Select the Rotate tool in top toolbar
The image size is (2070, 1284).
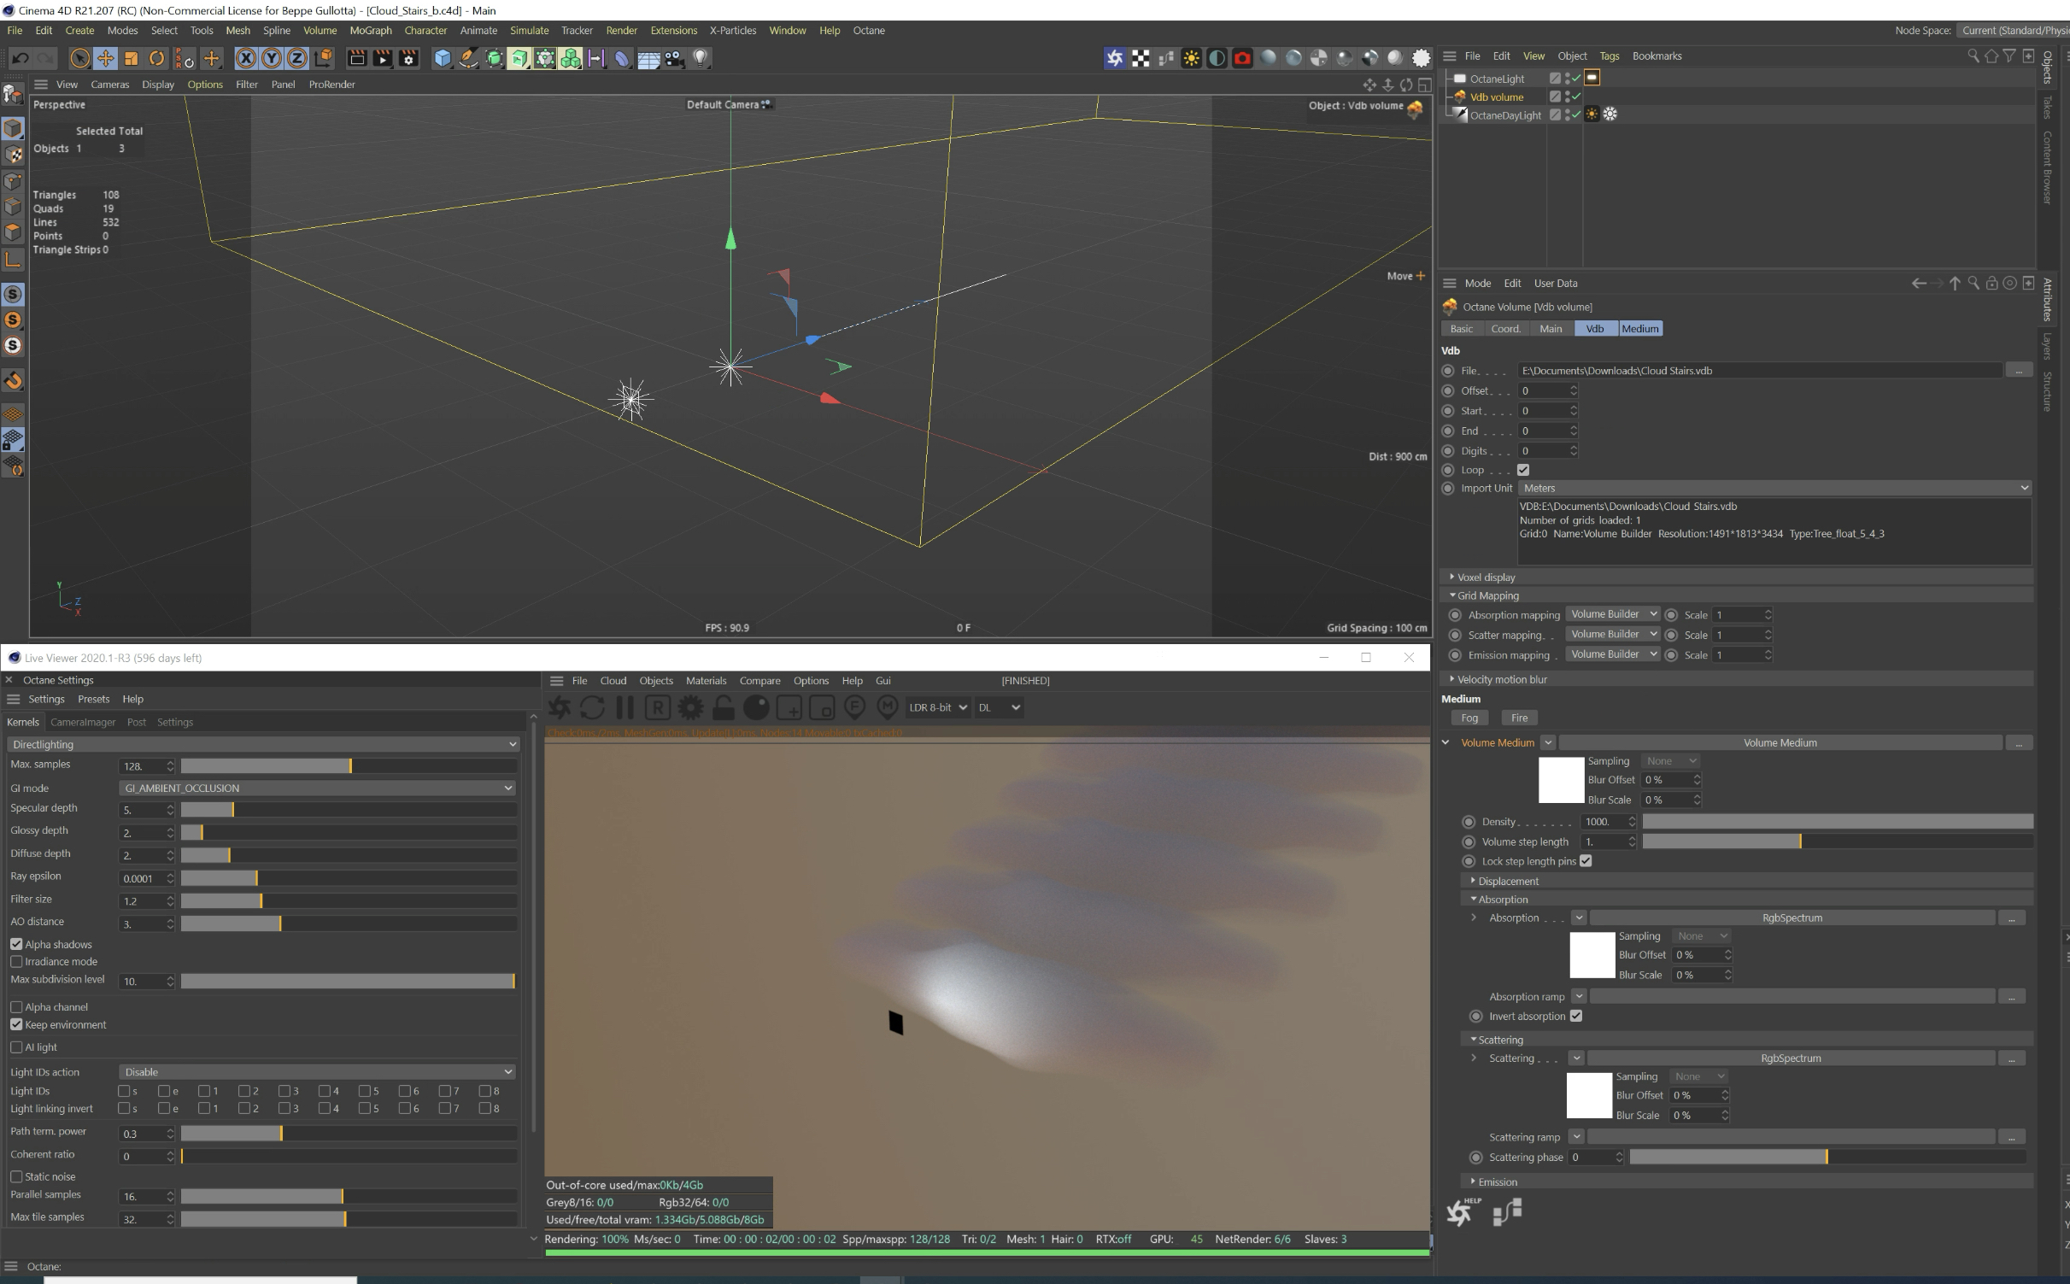pos(156,58)
